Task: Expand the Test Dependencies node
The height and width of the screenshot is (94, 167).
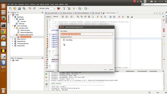Action: (13, 44)
